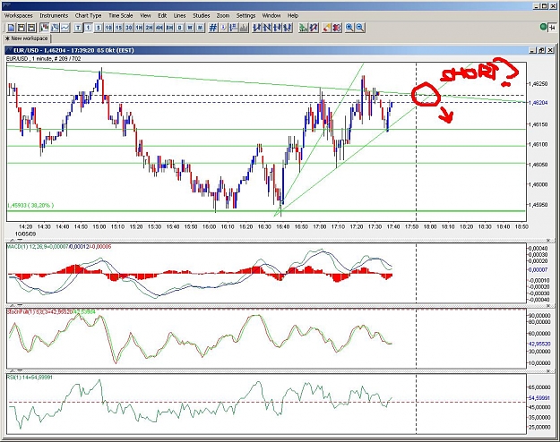Click the price scale toolbar icon beside volume
Screen dimensions: 560x442
pyautogui.click(x=234, y=28)
